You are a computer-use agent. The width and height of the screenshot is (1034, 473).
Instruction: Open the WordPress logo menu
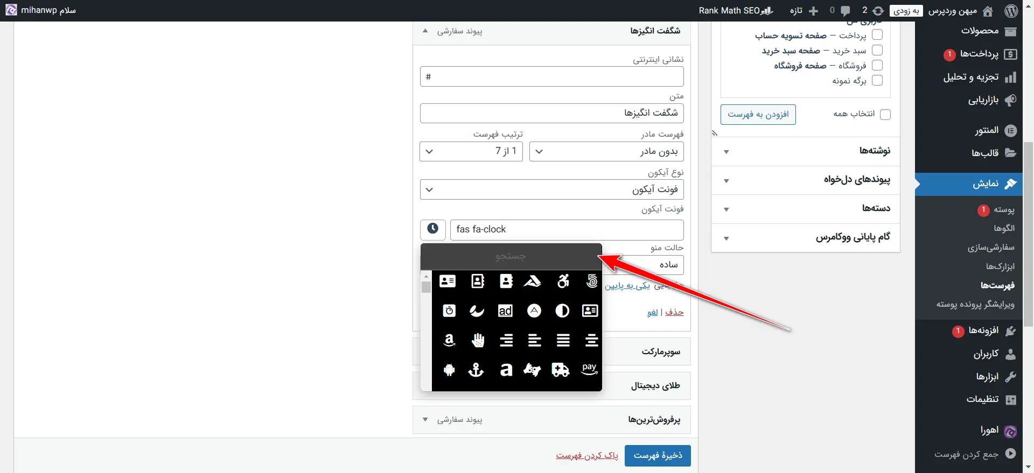click(x=1011, y=11)
